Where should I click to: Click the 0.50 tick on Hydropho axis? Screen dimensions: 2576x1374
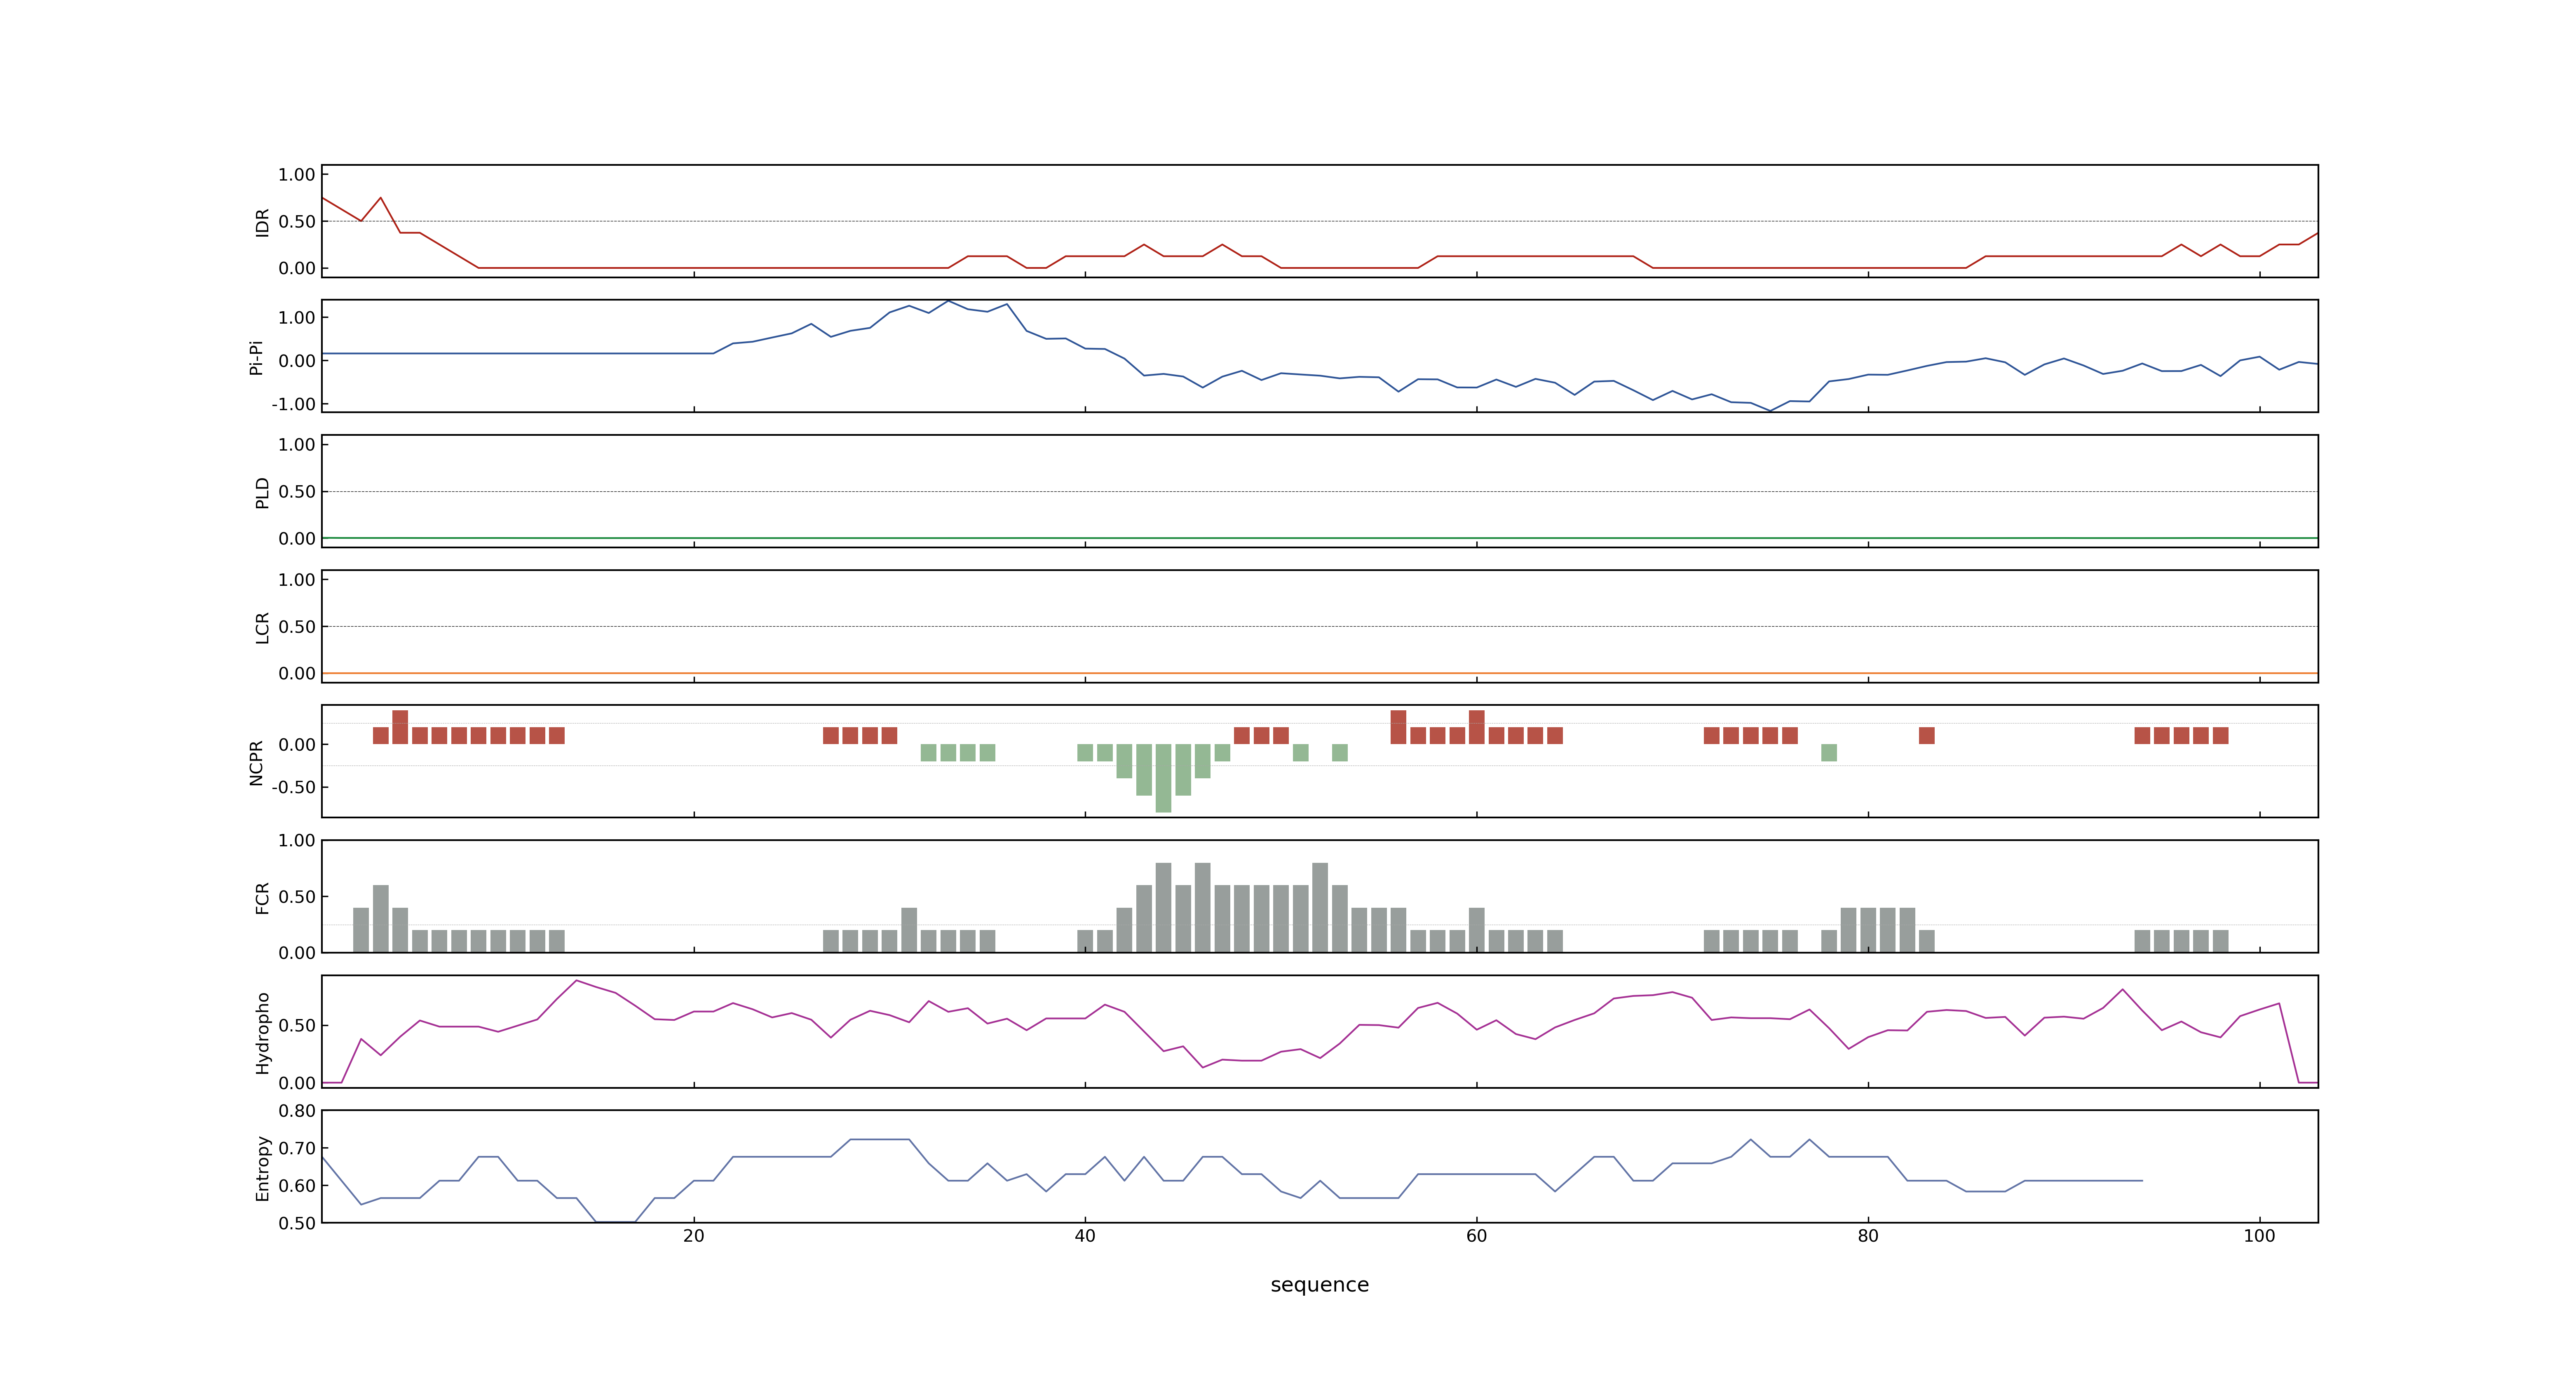297,1026
